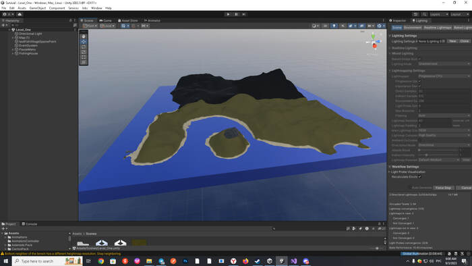Open the Window menu
The width and height of the screenshot is (472, 266).
point(96,8)
